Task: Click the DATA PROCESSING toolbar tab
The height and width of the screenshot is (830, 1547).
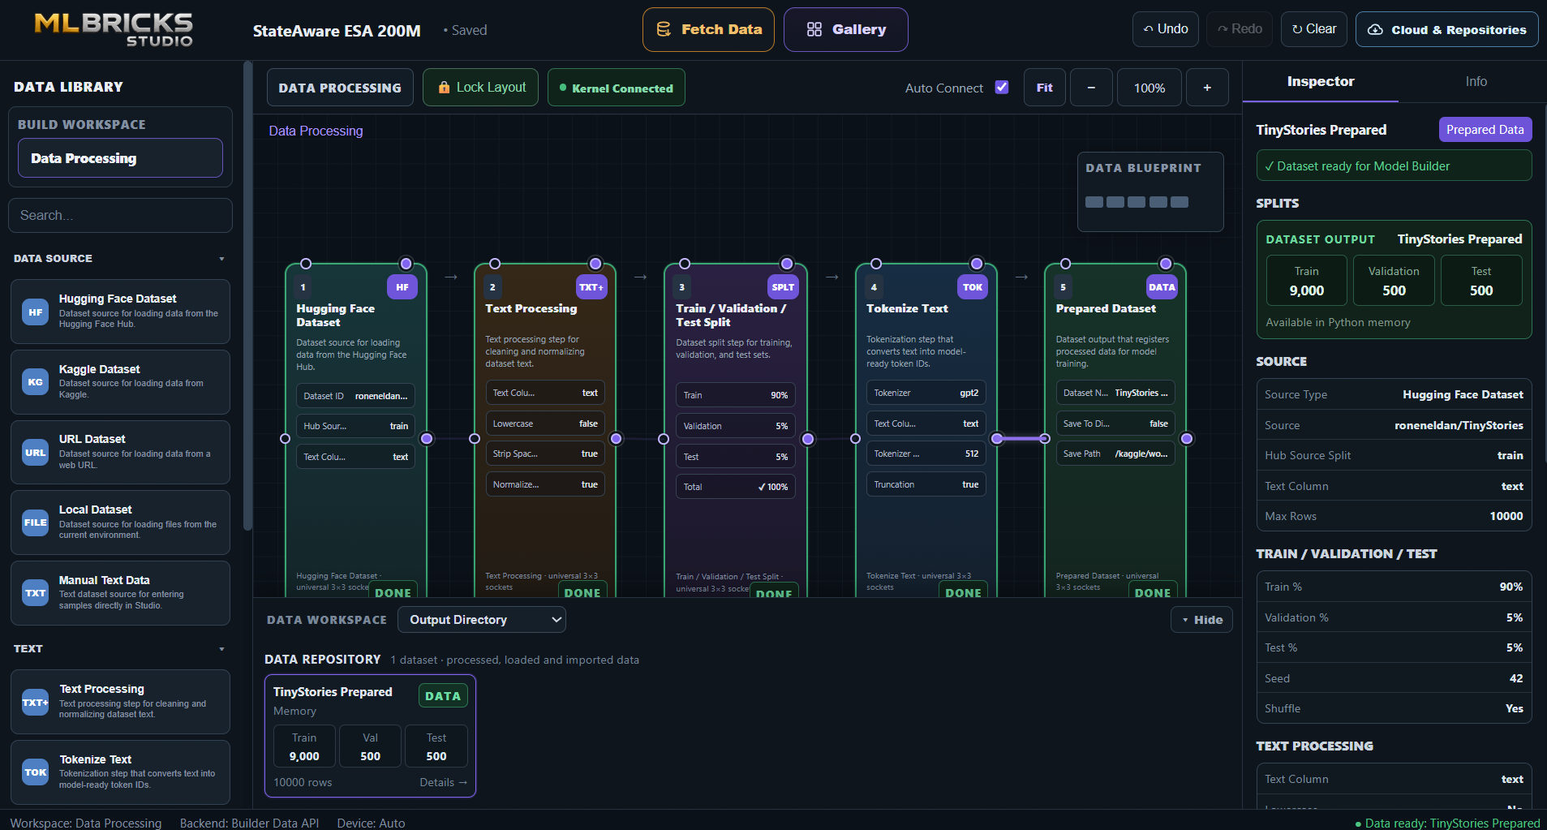Action: (x=340, y=88)
